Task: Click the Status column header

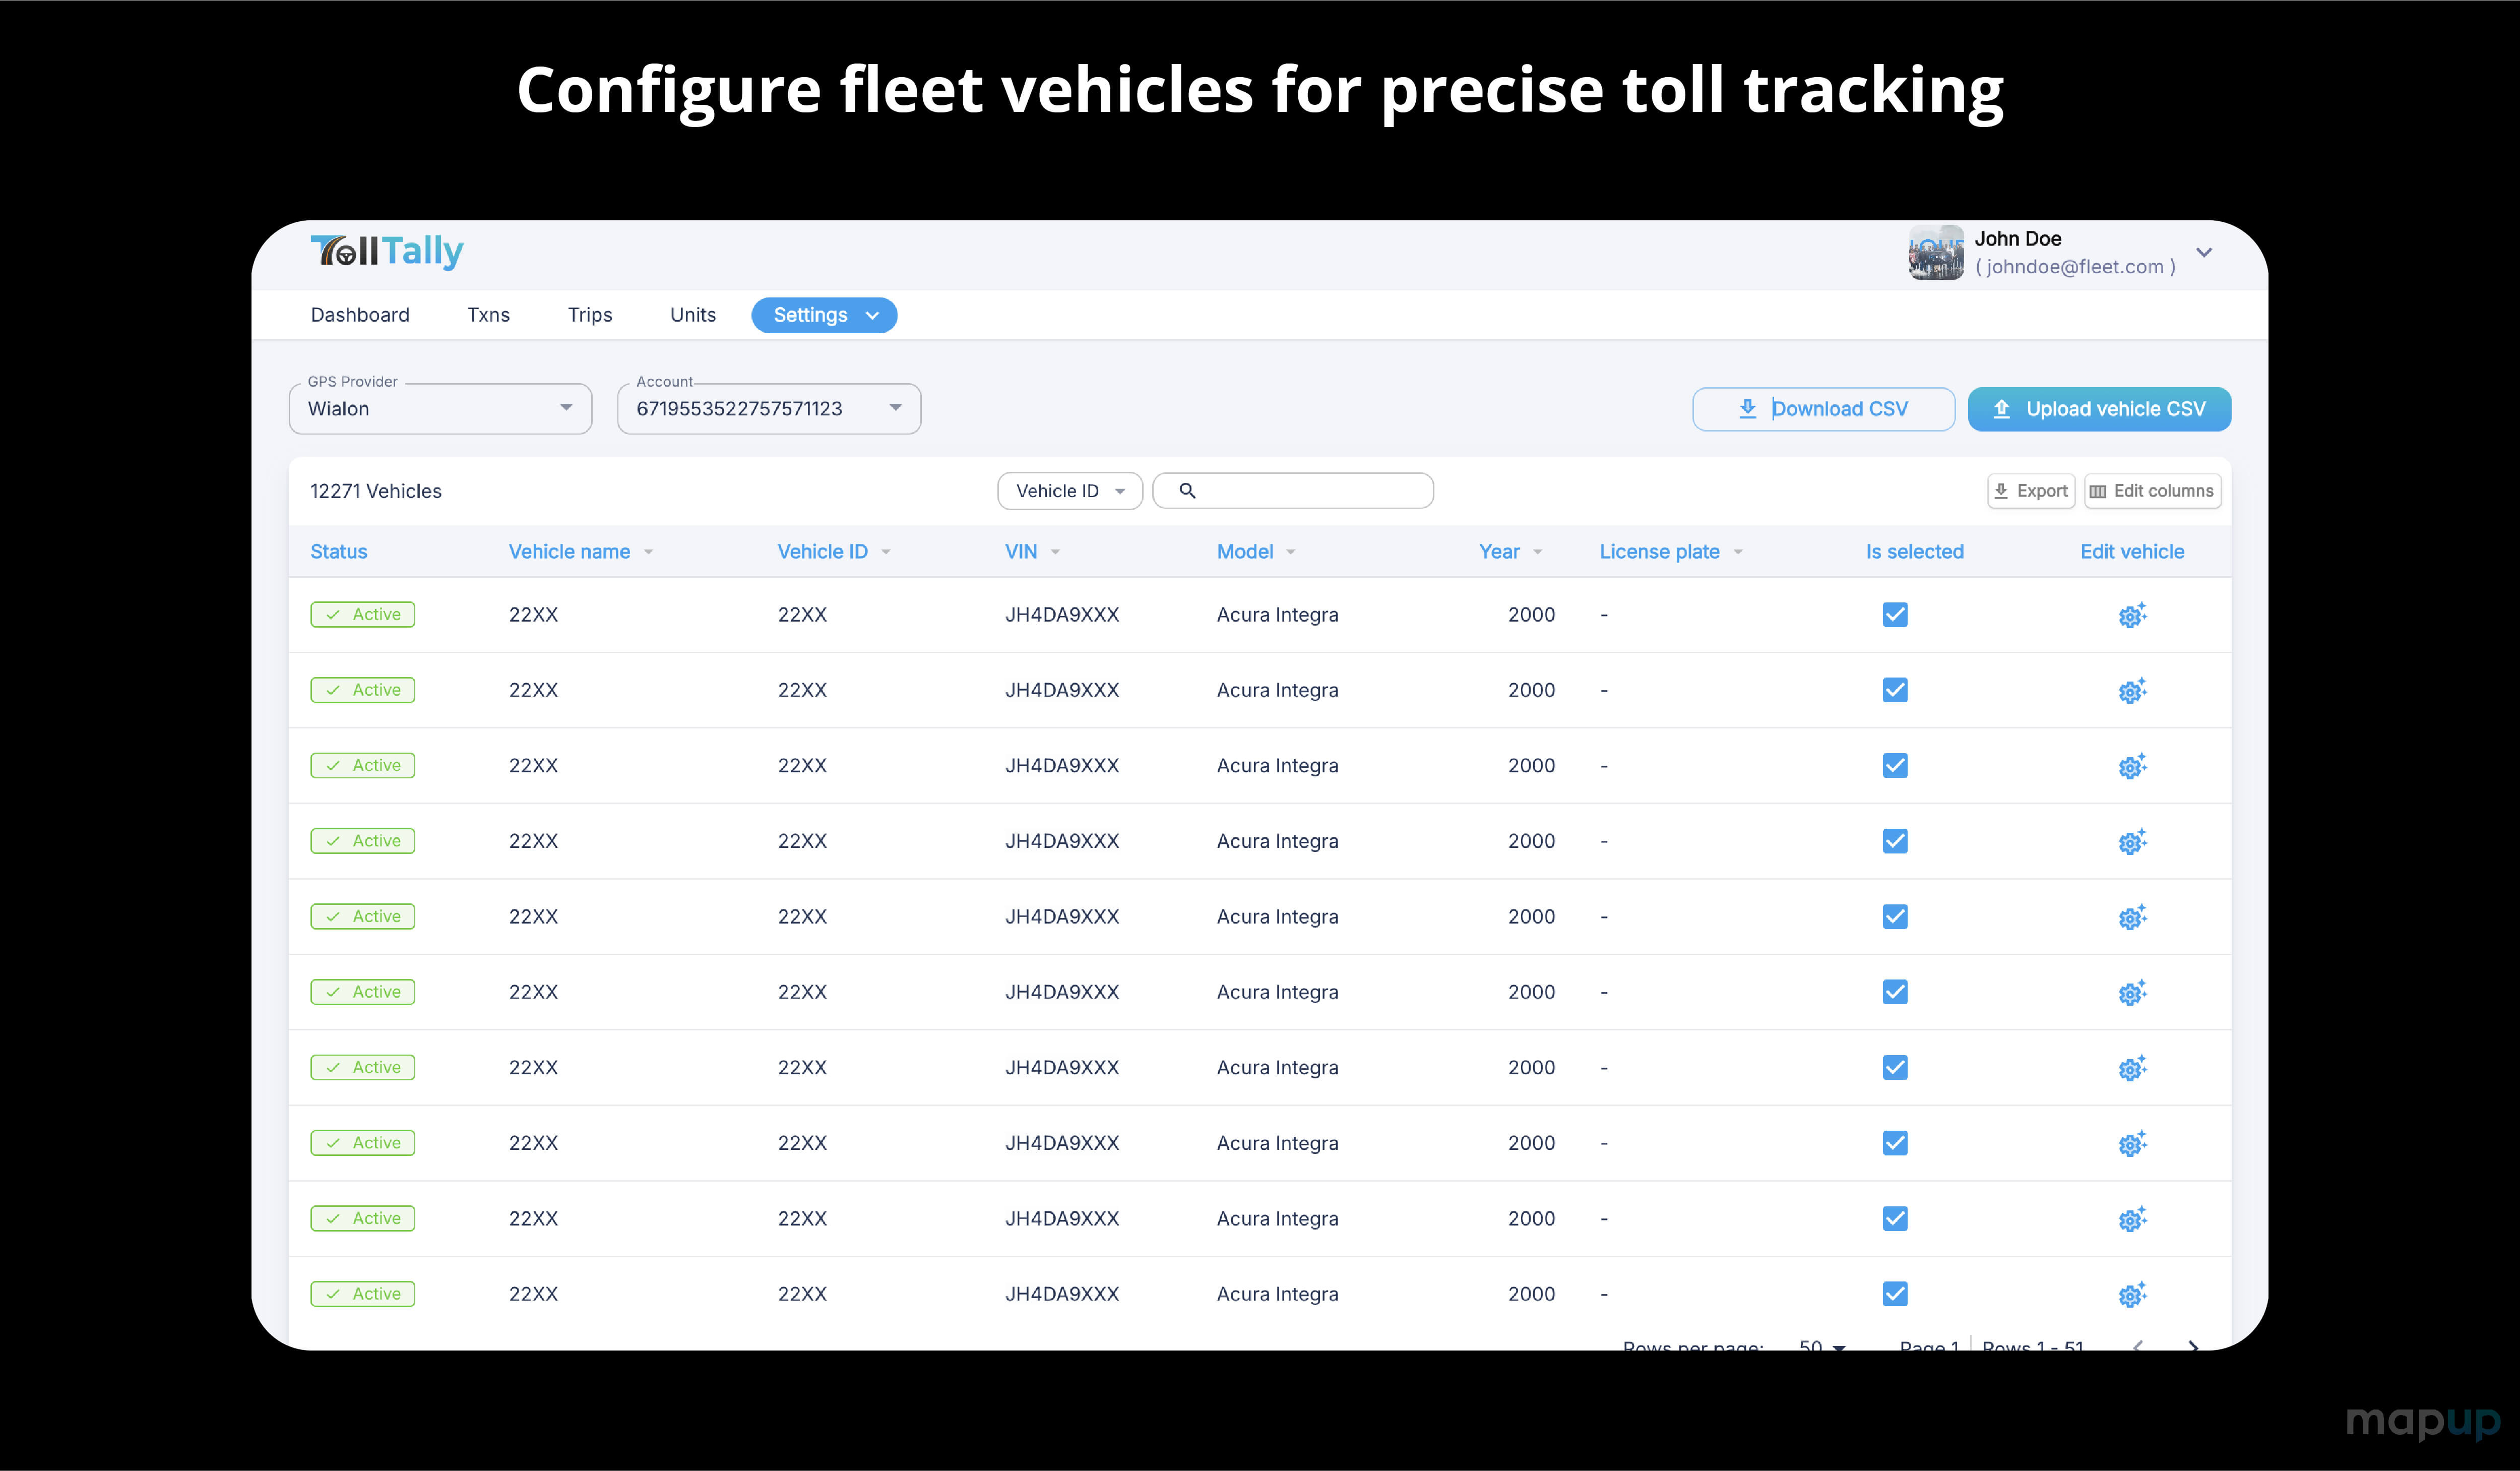Action: tap(339, 552)
